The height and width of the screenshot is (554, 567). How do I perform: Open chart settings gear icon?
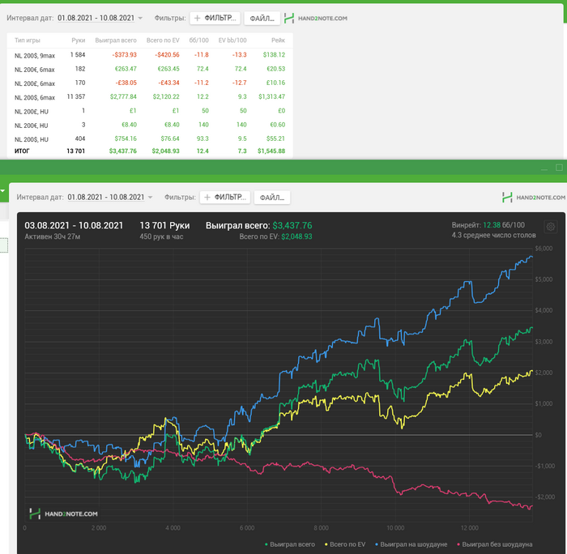pyautogui.click(x=550, y=227)
